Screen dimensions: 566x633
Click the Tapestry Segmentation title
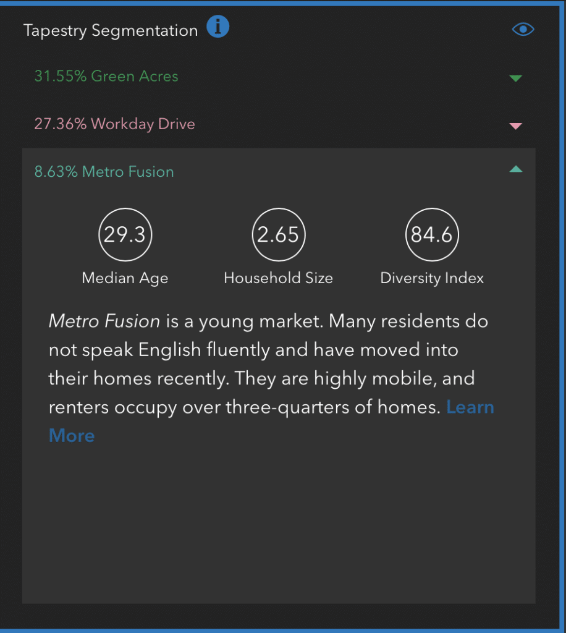pos(111,31)
